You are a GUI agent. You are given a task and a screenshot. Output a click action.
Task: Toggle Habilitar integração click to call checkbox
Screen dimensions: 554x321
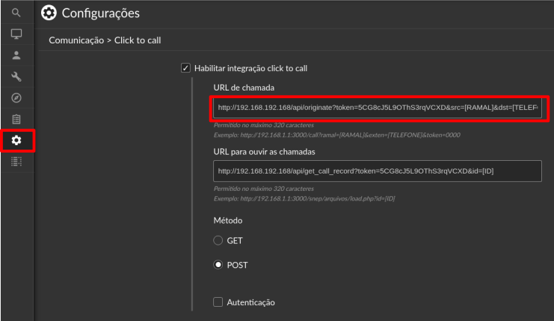185,68
